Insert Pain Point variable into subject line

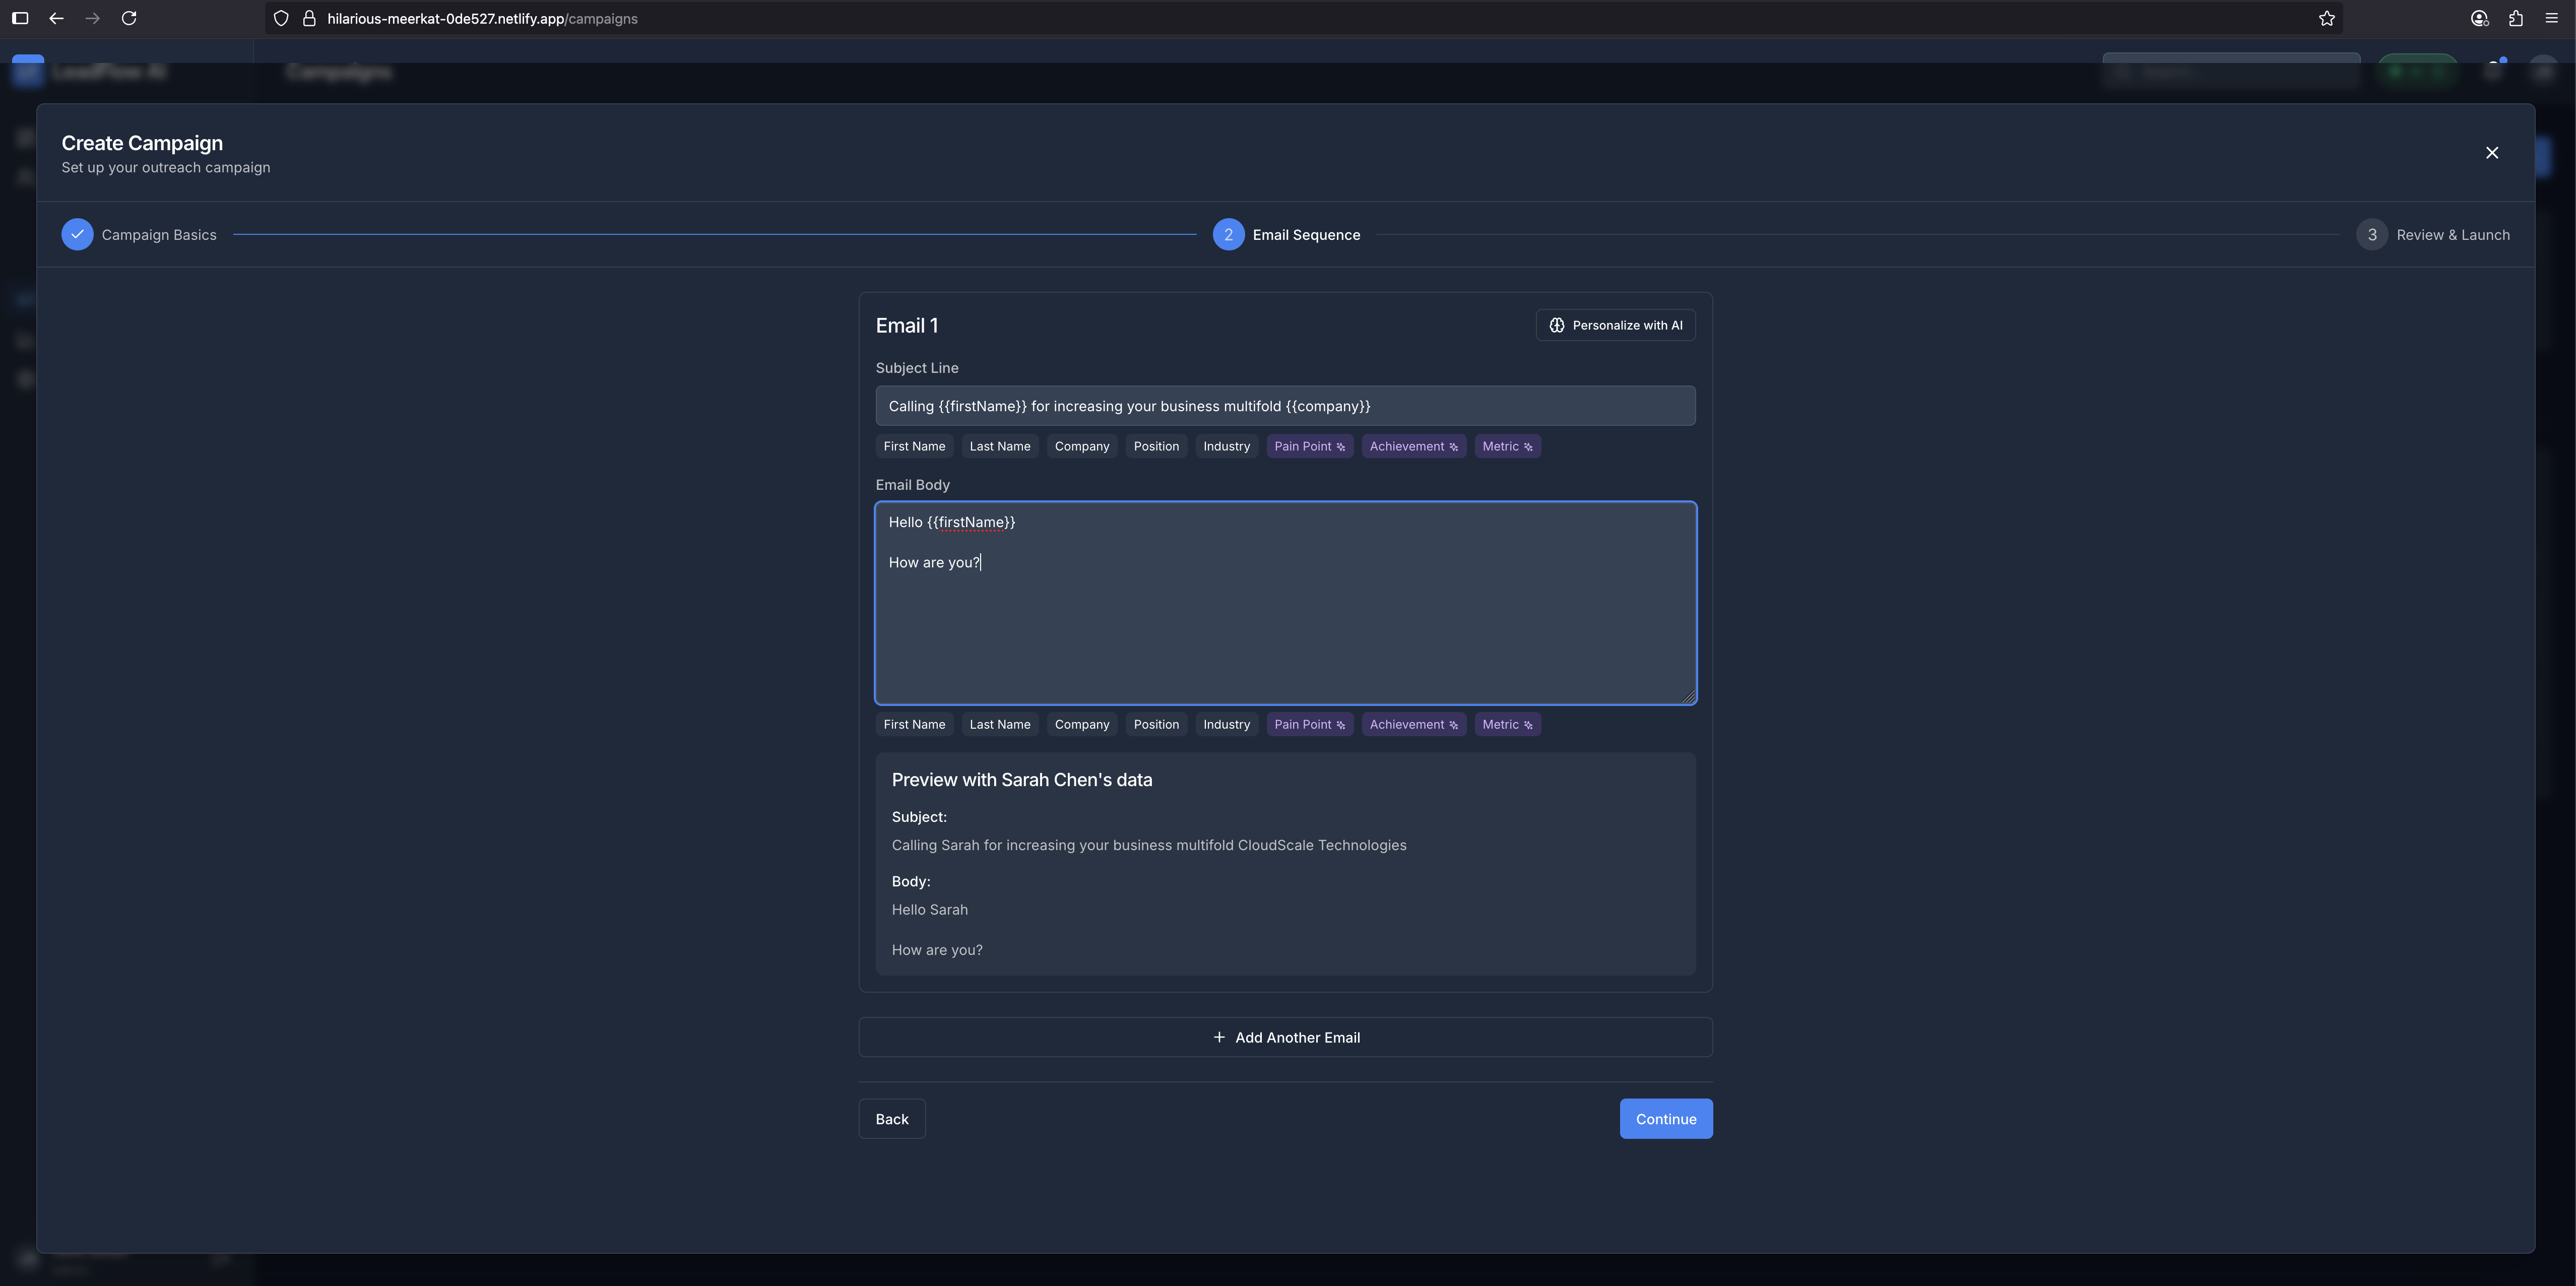(1308, 446)
